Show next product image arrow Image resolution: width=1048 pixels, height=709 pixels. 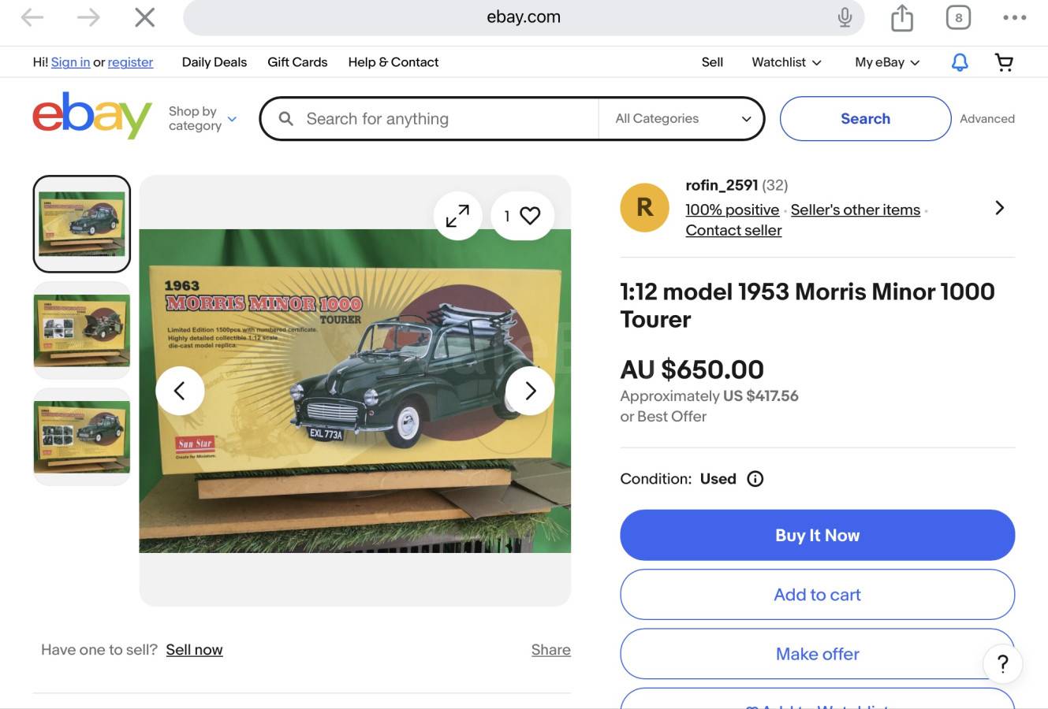point(530,391)
